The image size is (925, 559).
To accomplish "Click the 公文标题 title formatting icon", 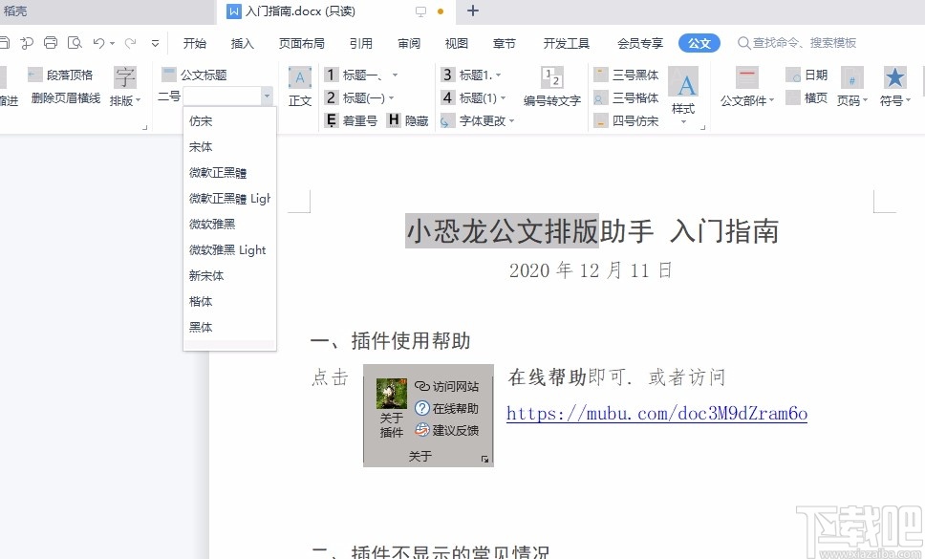I will [204, 74].
